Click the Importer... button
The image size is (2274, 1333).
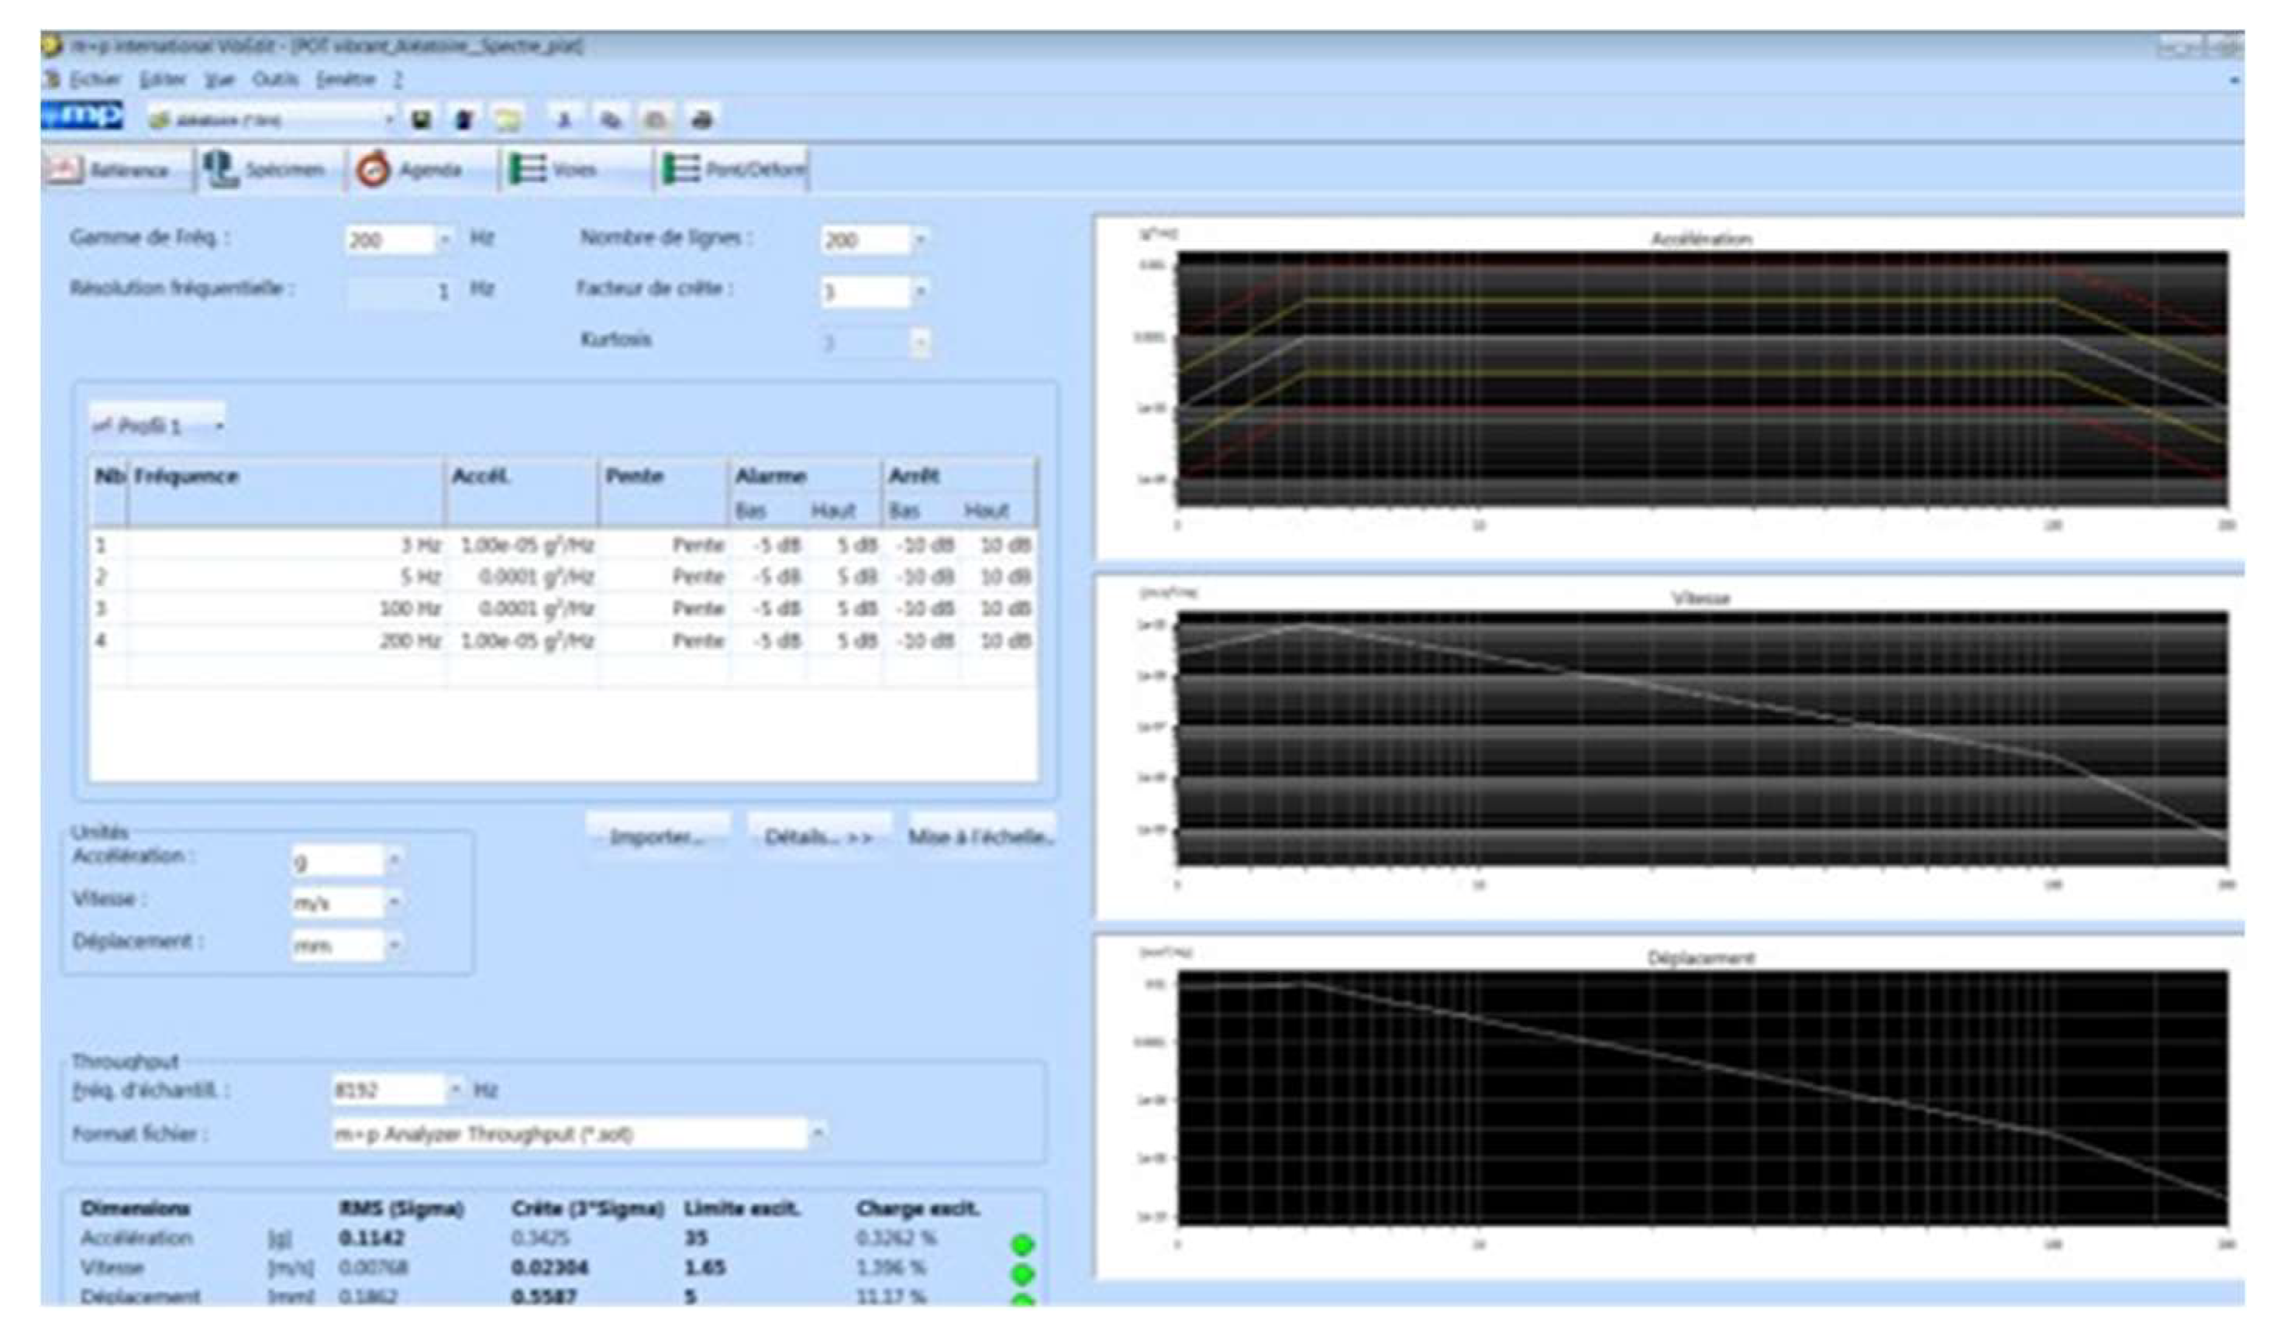point(657,837)
